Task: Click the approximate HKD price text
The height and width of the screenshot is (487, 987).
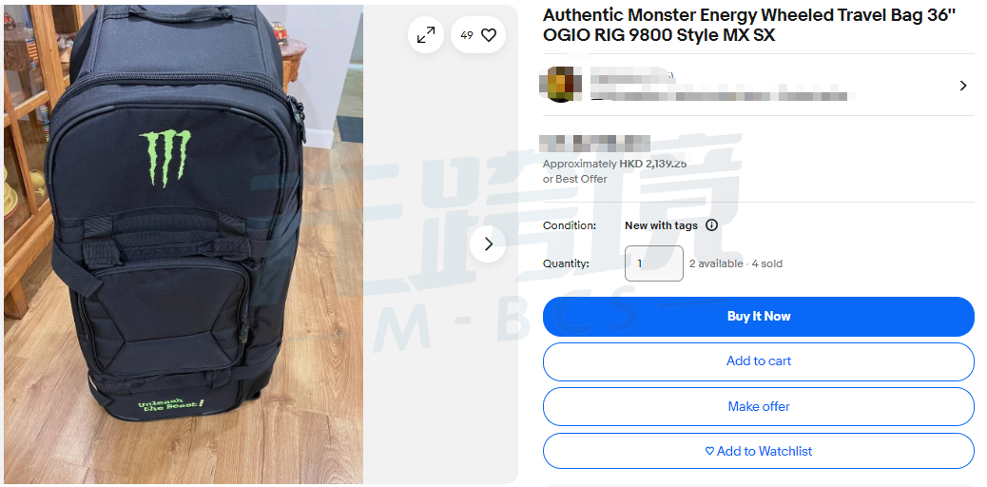Action: pyautogui.click(x=614, y=164)
